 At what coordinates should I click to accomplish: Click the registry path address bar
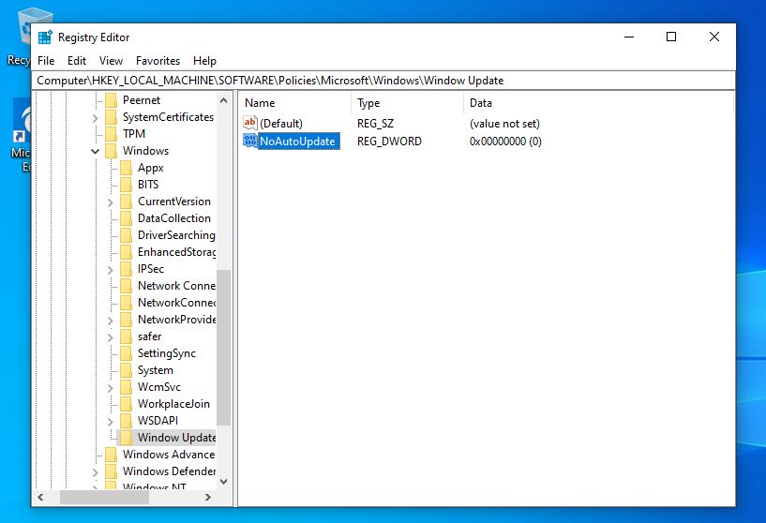pyautogui.click(x=383, y=81)
